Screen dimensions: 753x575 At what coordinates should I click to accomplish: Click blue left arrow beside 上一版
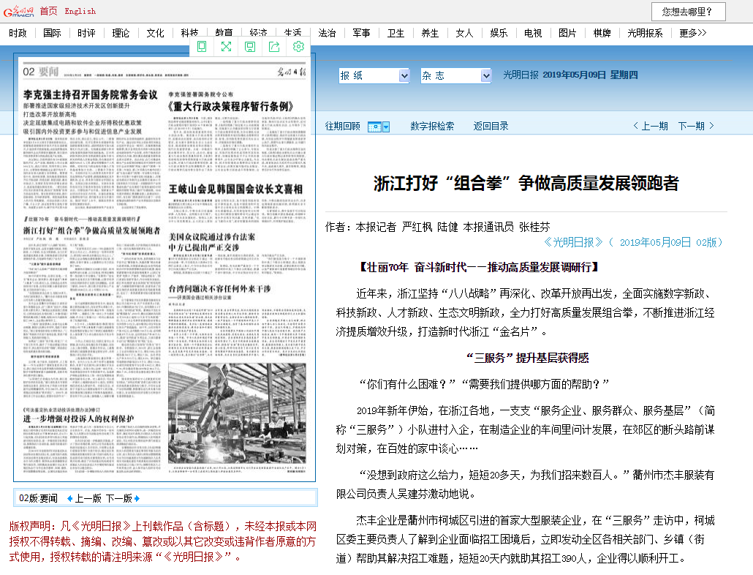(x=70, y=498)
